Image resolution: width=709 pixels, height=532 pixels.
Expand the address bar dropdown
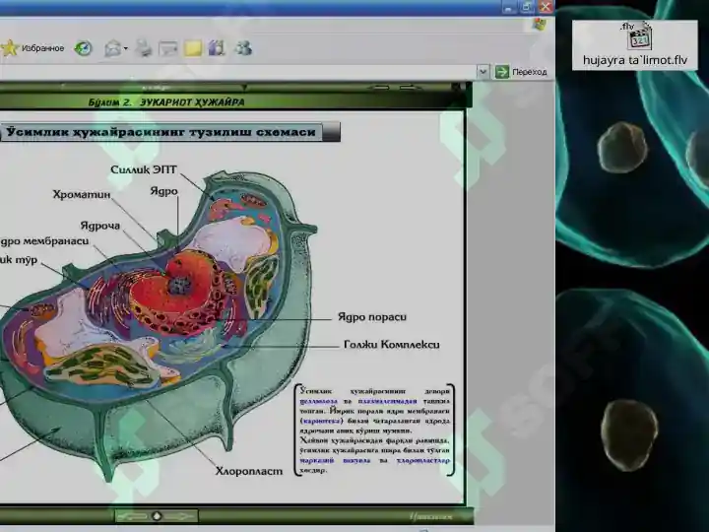click(483, 72)
